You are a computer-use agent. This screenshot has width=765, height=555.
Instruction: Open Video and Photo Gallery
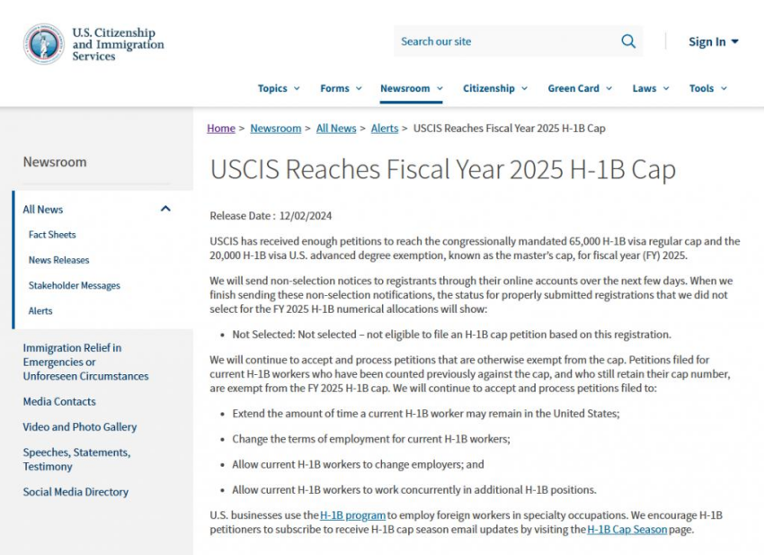(80, 427)
